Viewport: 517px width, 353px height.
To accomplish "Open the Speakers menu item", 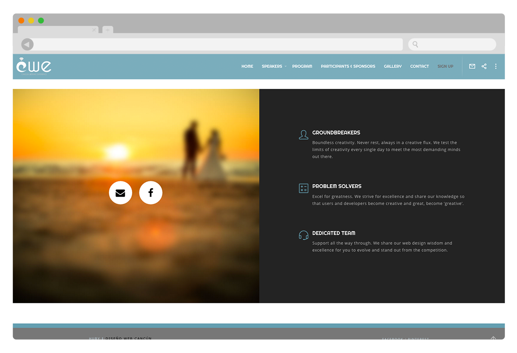I will (272, 66).
